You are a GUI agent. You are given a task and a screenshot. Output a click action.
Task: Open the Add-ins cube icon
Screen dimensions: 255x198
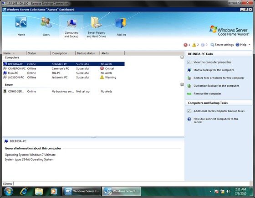tap(121, 23)
